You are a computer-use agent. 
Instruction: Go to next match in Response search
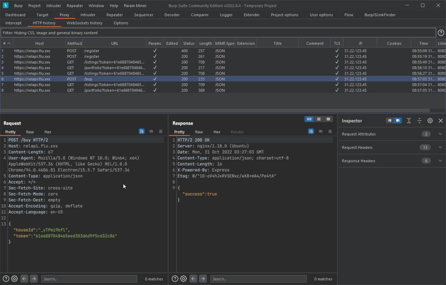click(203, 279)
